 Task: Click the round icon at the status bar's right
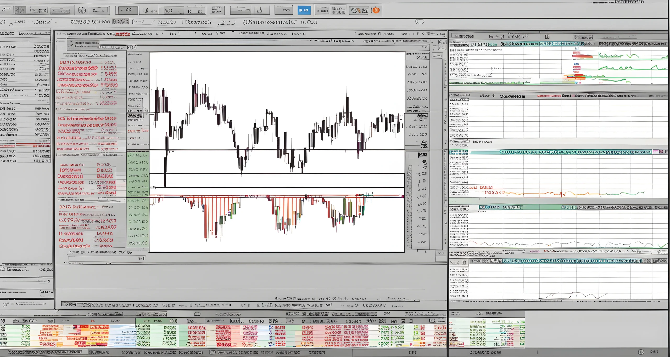[641, 352]
